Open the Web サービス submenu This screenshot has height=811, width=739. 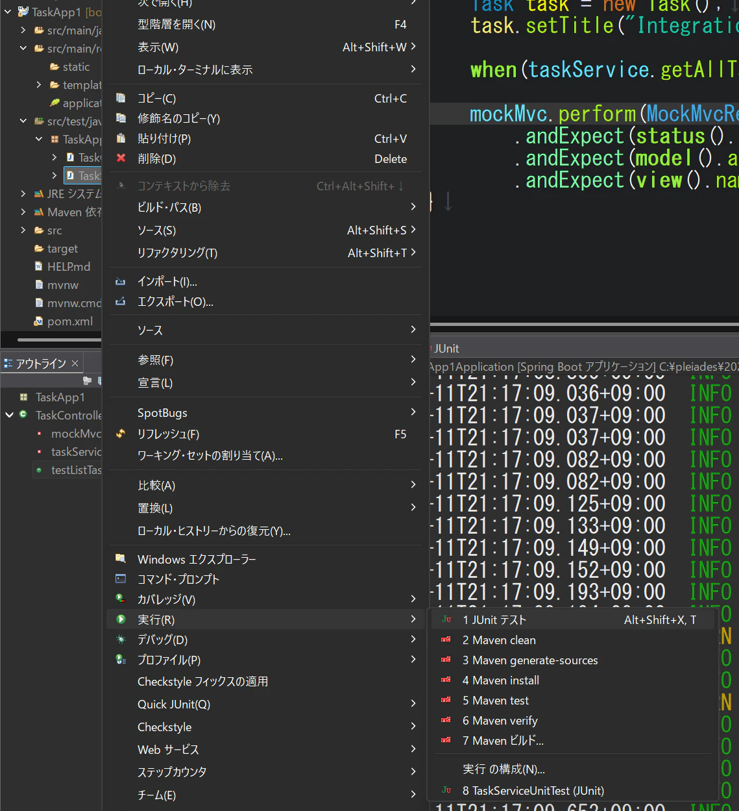266,749
